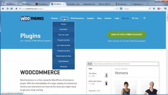Open the Themes nav item
This screenshot has height=95, width=168.
click(54, 18)
